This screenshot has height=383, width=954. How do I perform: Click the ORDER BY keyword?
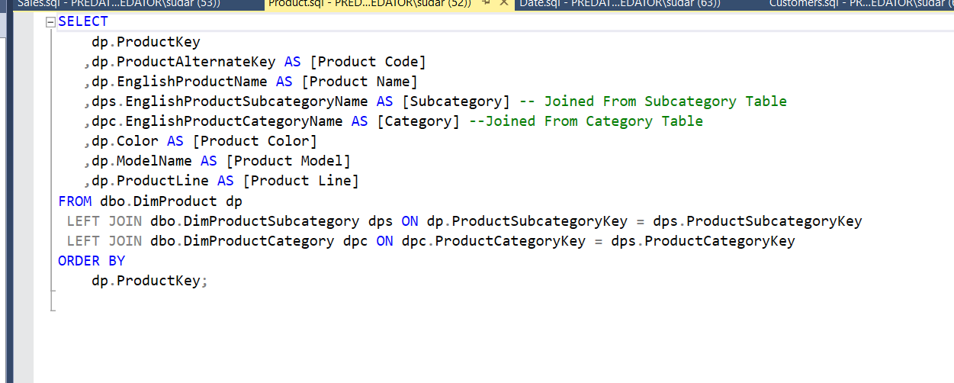tap(92, 261)
